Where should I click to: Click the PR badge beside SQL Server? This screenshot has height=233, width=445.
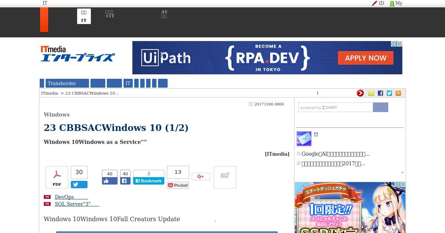click(x=47, y=204)
